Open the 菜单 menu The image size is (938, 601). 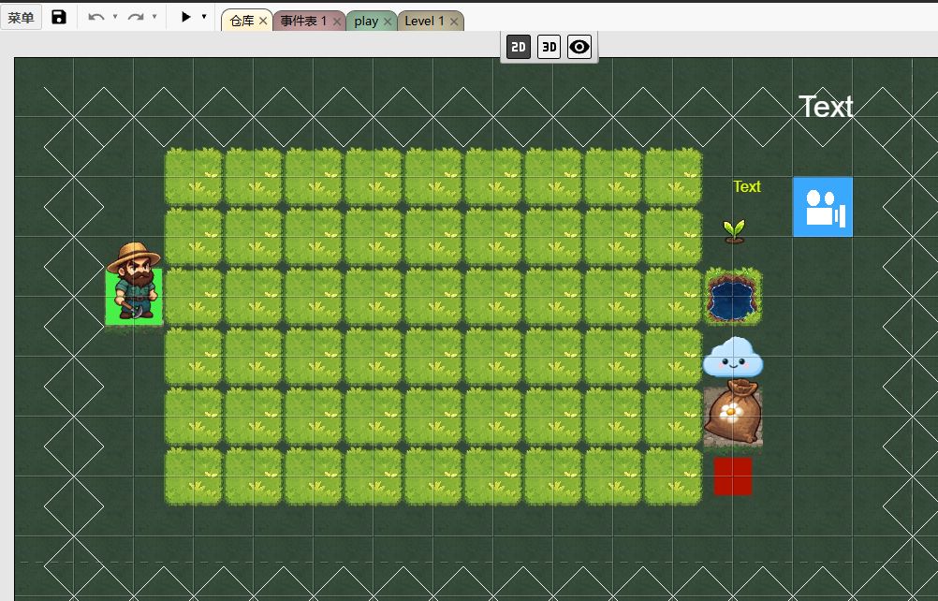(x=21, y=18)
